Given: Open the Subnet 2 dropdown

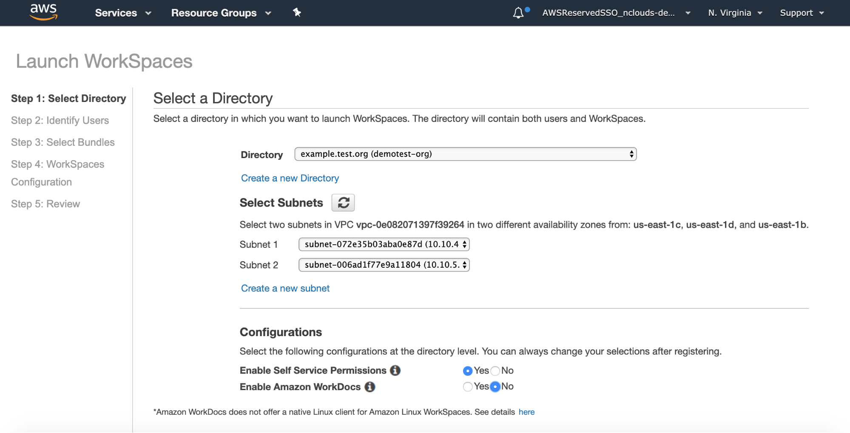Looking at the screenshot, I should point(384,265).
